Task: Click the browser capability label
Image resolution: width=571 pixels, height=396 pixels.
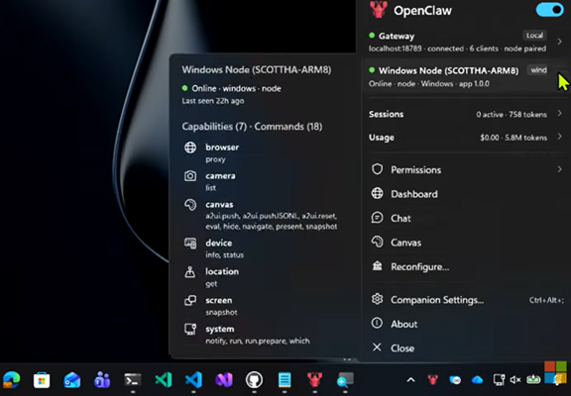Action: point(222,148)
